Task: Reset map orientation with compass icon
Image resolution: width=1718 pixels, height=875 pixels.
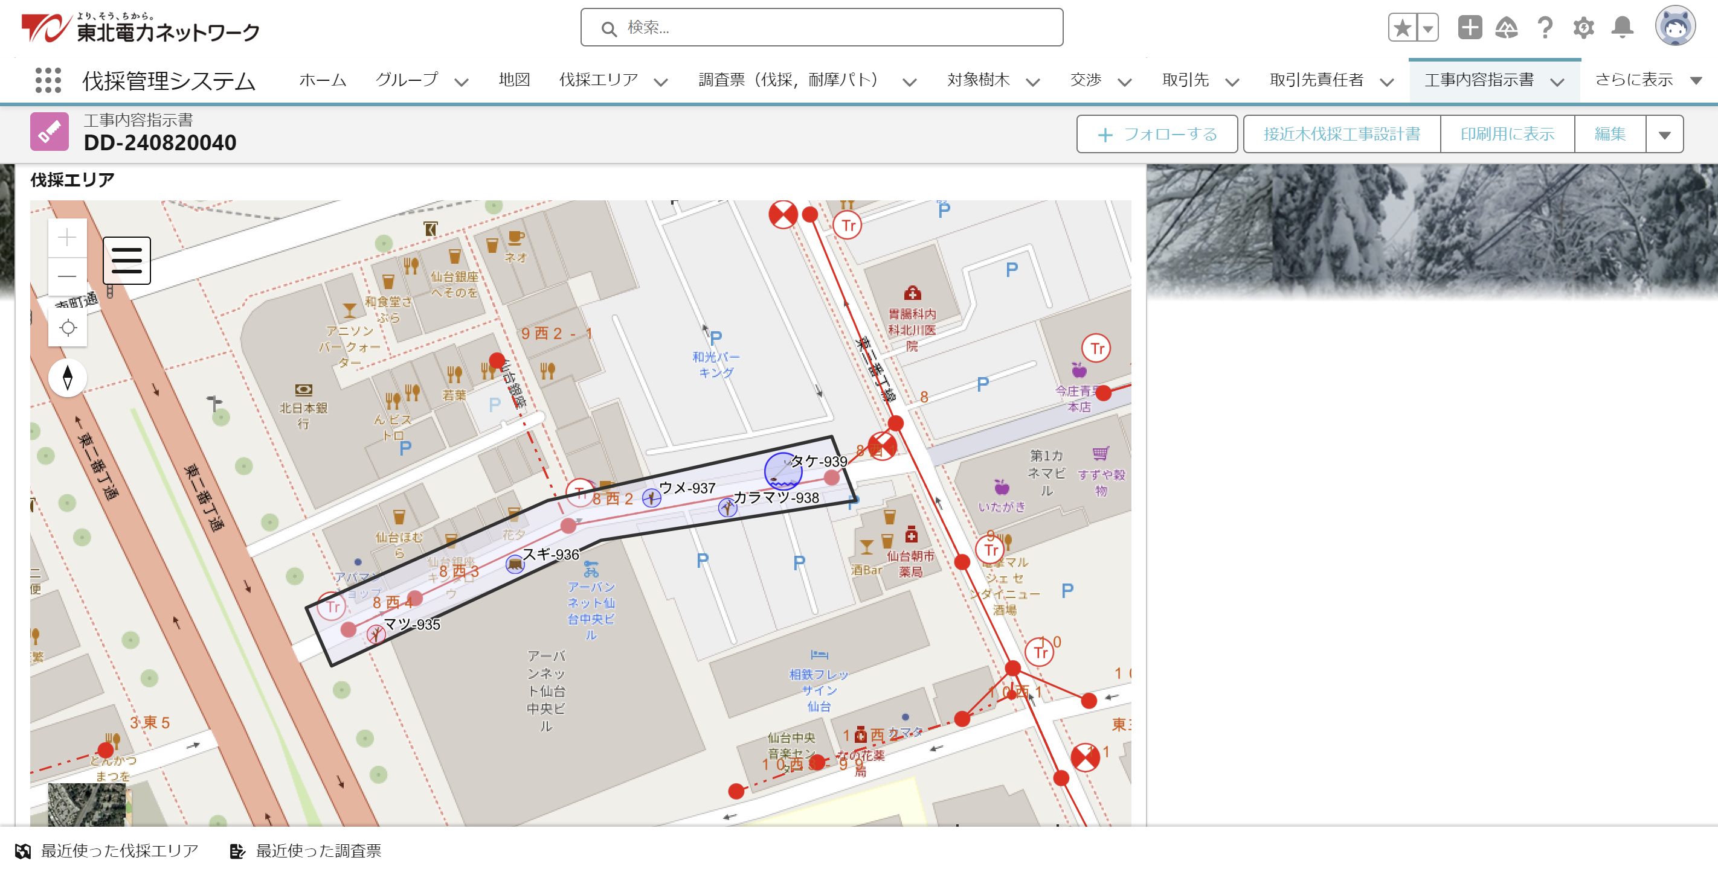Action: tap(68, 378)
